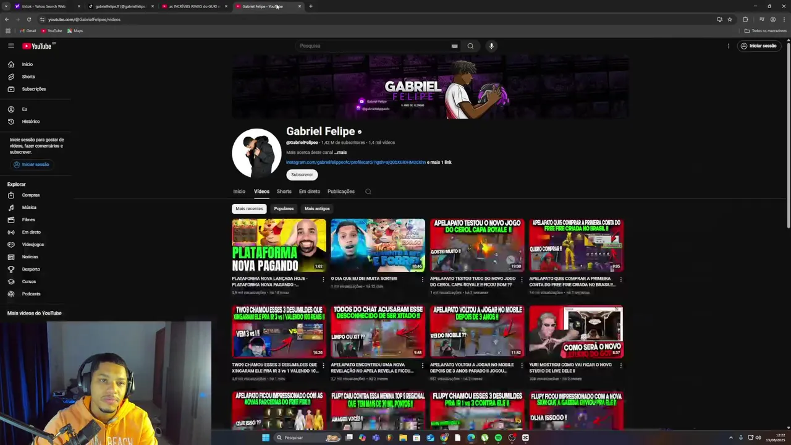
Task: Switch to channel Publicações tab
Action: point(341,192)
